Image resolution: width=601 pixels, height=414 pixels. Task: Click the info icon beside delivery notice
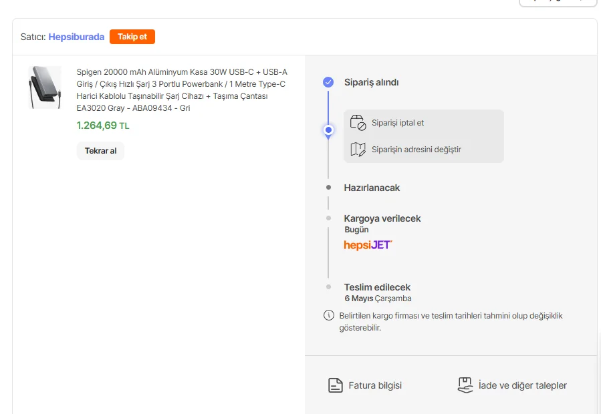pyautogui.click(x=329, y=315)
